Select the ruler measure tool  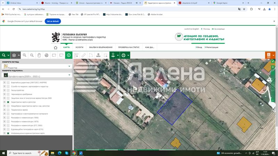83,55
